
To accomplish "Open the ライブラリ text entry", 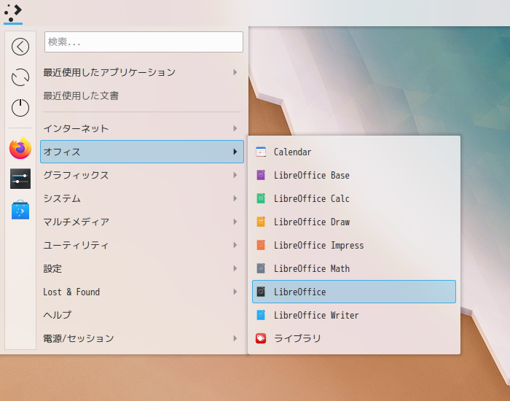I will point(297,338).
